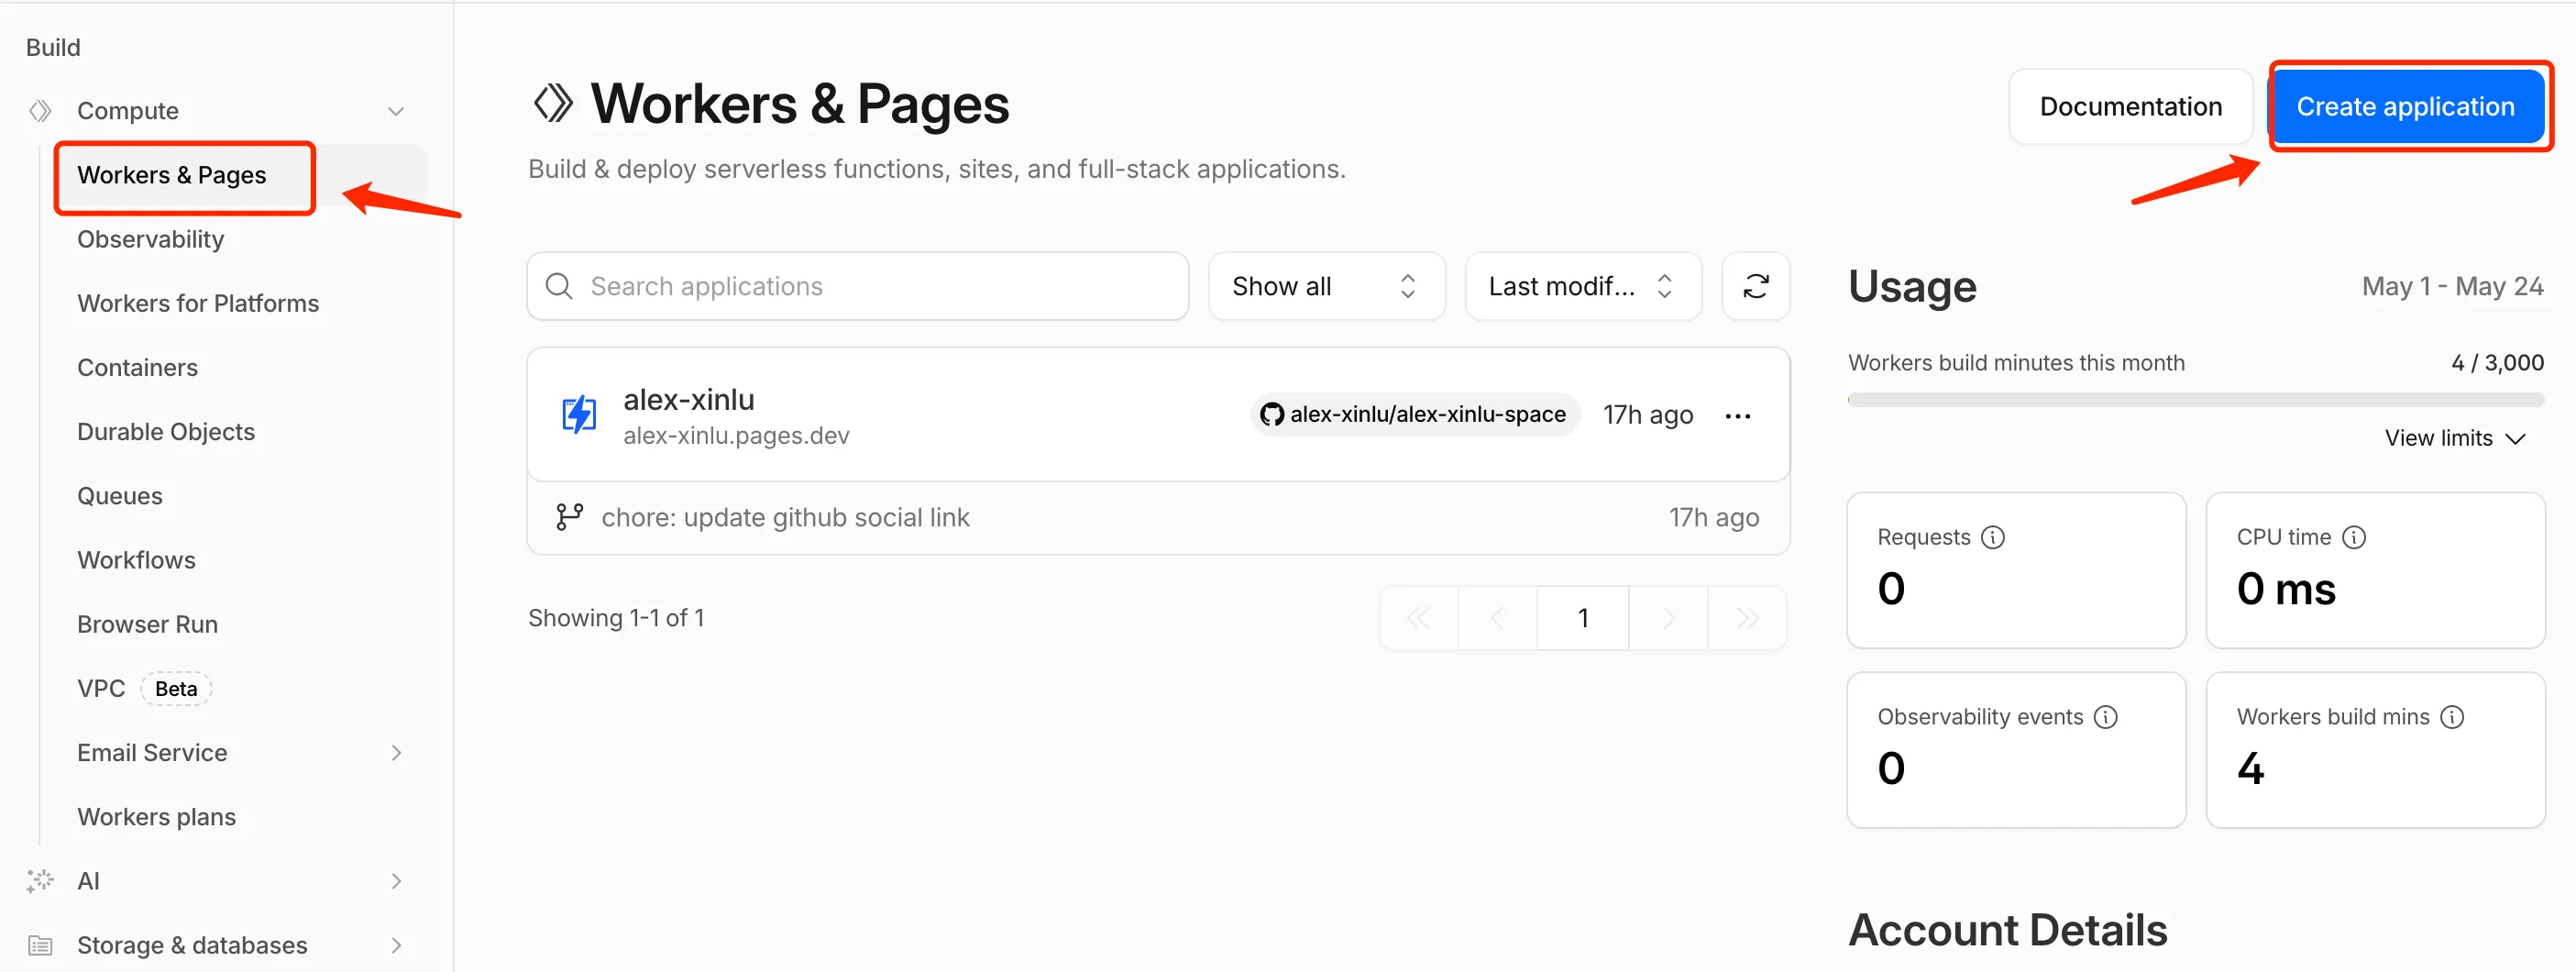The image size is (2576, 972).
Task: Click the Search applications field
Action: 858,286
